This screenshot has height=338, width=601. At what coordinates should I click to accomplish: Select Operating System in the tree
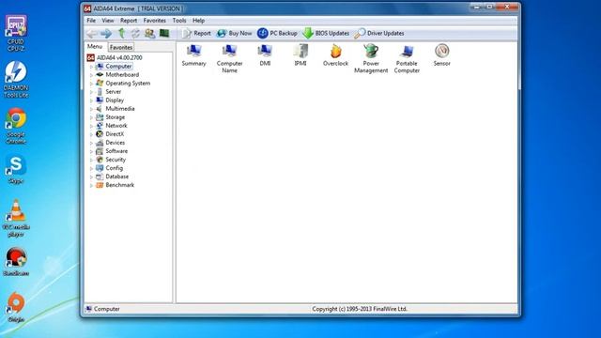(128, 84)
